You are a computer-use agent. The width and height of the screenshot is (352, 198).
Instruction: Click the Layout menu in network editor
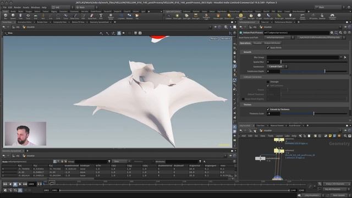click(x=279, y=136)
